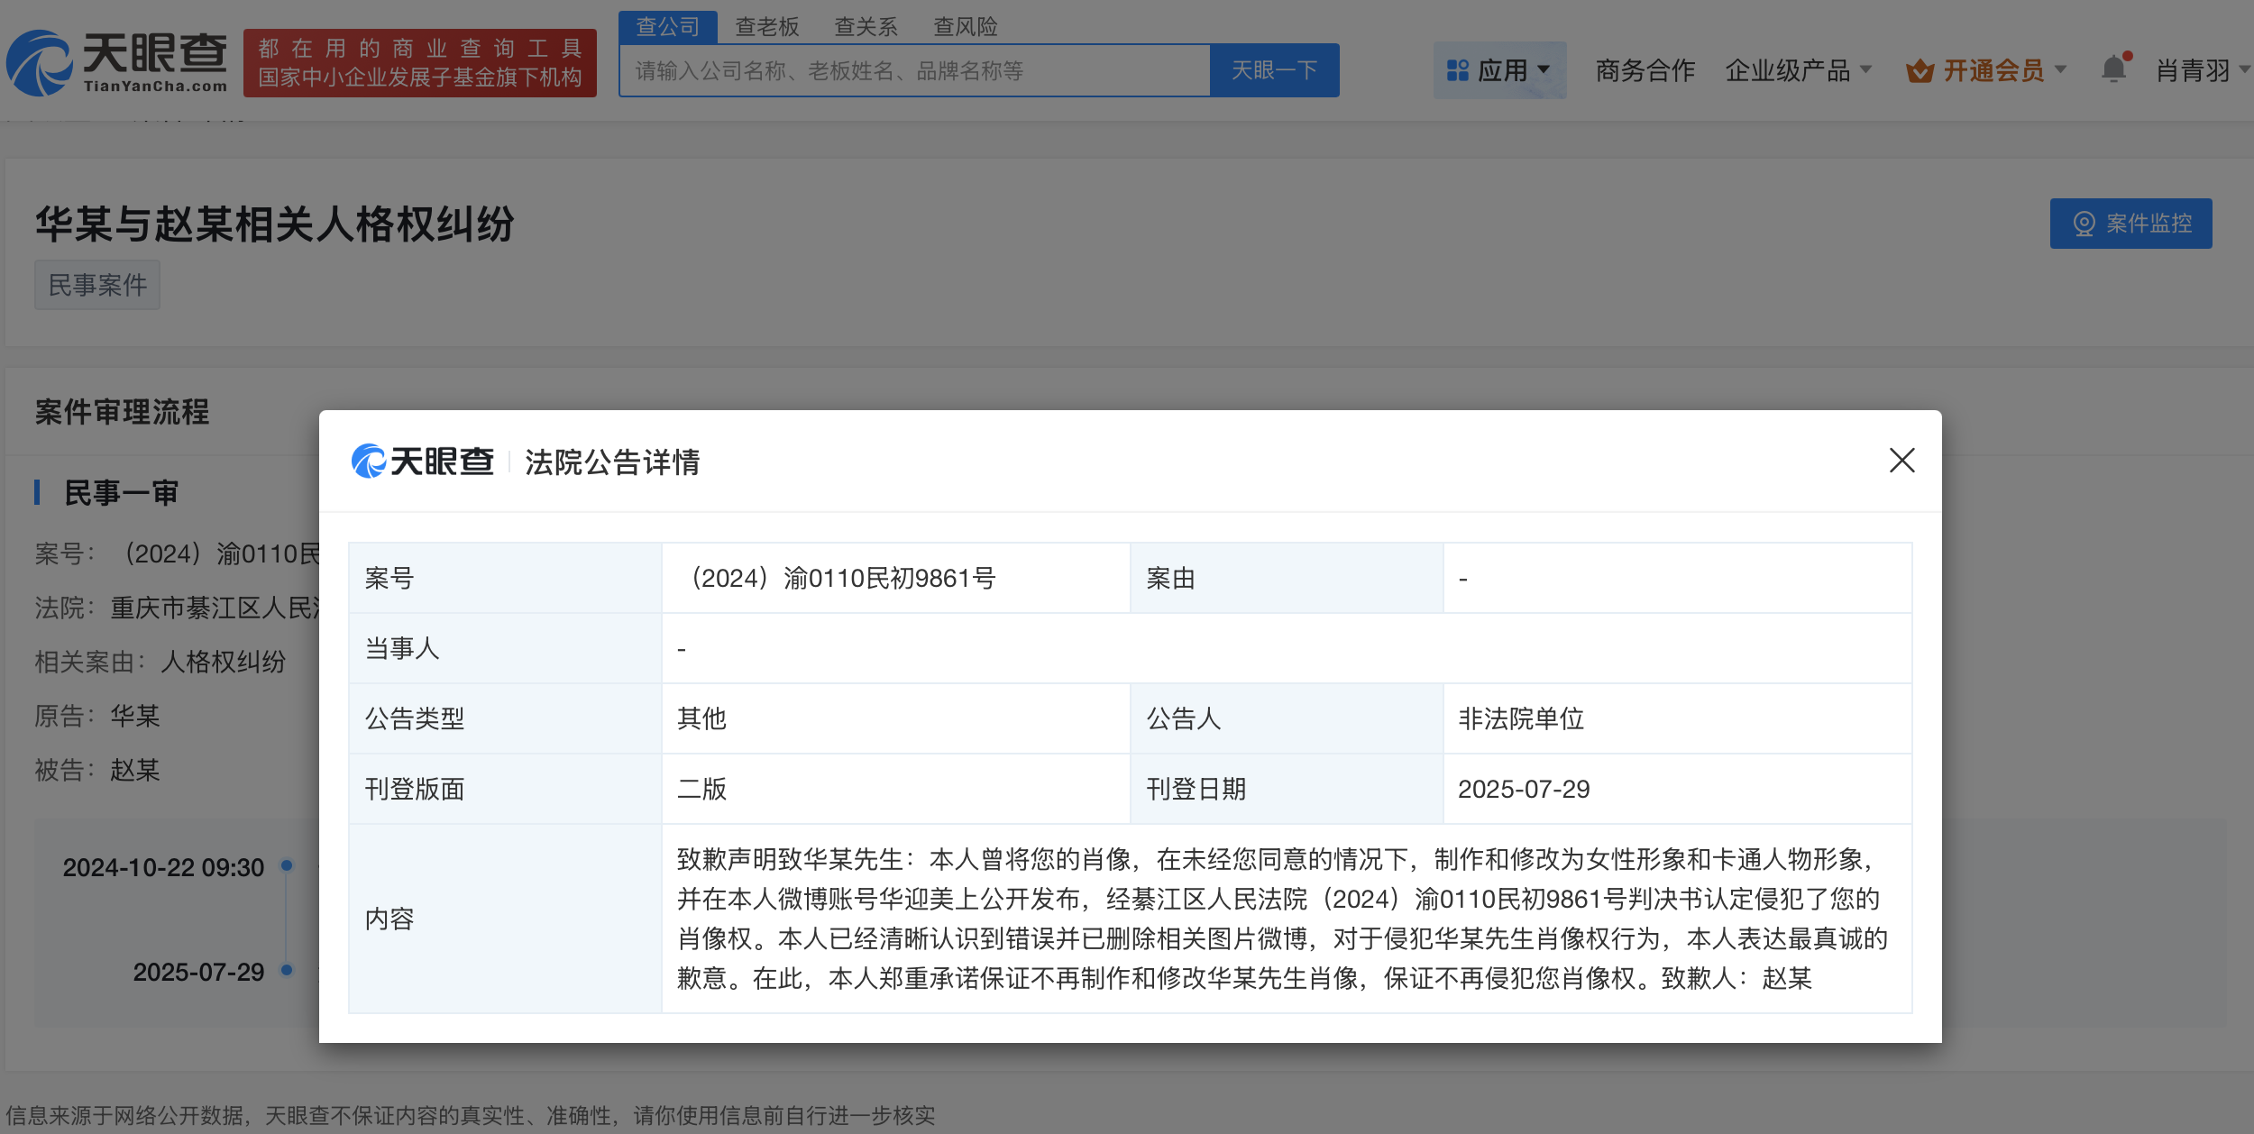Click the case monitoring eye icon

(2084, 224)
